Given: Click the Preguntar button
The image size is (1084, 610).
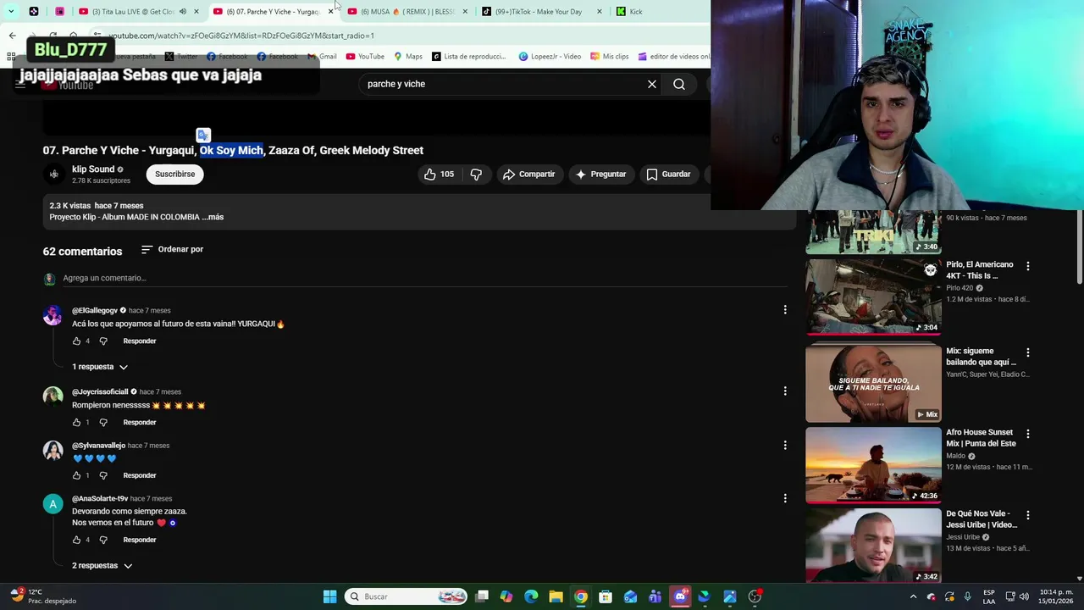Looking at the screenshot, I should 600,174.
